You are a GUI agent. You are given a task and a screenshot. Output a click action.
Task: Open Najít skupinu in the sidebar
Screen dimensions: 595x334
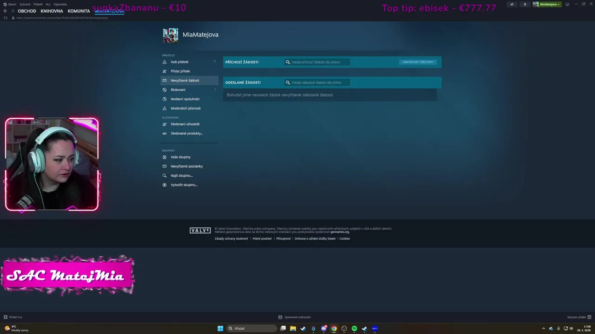coord(190,175)
